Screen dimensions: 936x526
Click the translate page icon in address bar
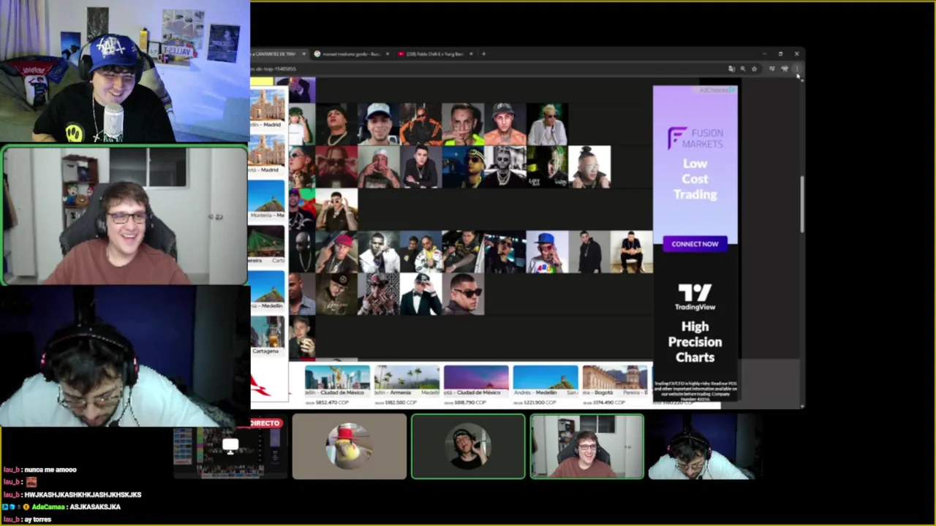tap(731, 69)
